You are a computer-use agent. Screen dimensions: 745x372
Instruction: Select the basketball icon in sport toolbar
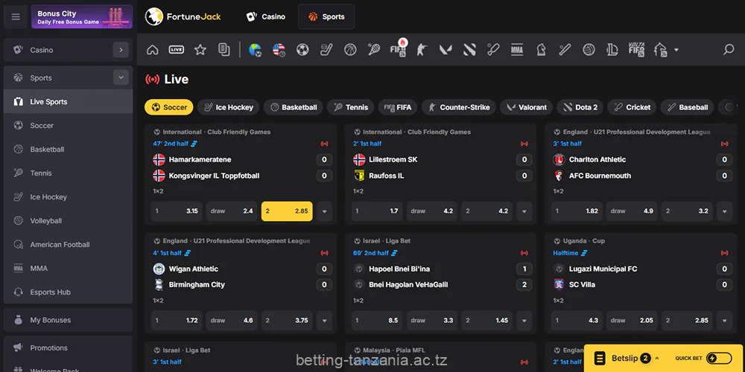[350, 49]
